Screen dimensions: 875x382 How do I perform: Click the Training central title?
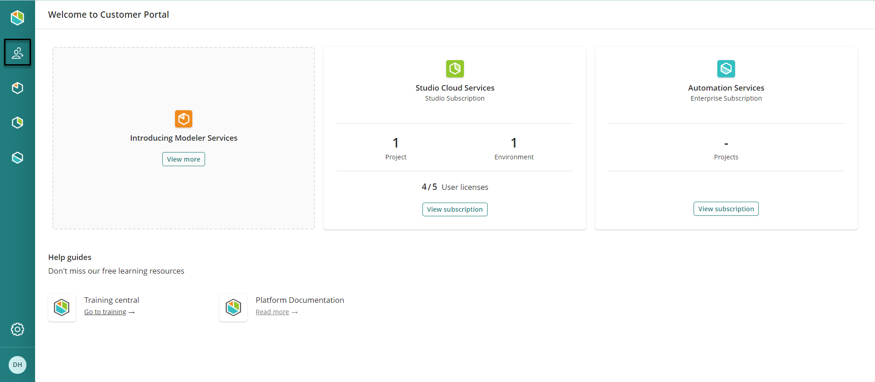click(x=112, y=300)
